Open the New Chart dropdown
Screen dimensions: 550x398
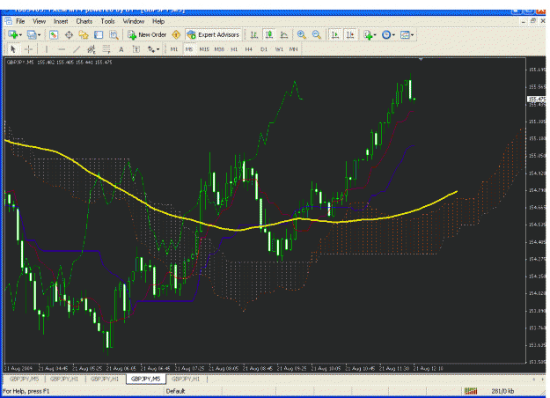pyautogui.click(x=15, y=34)
